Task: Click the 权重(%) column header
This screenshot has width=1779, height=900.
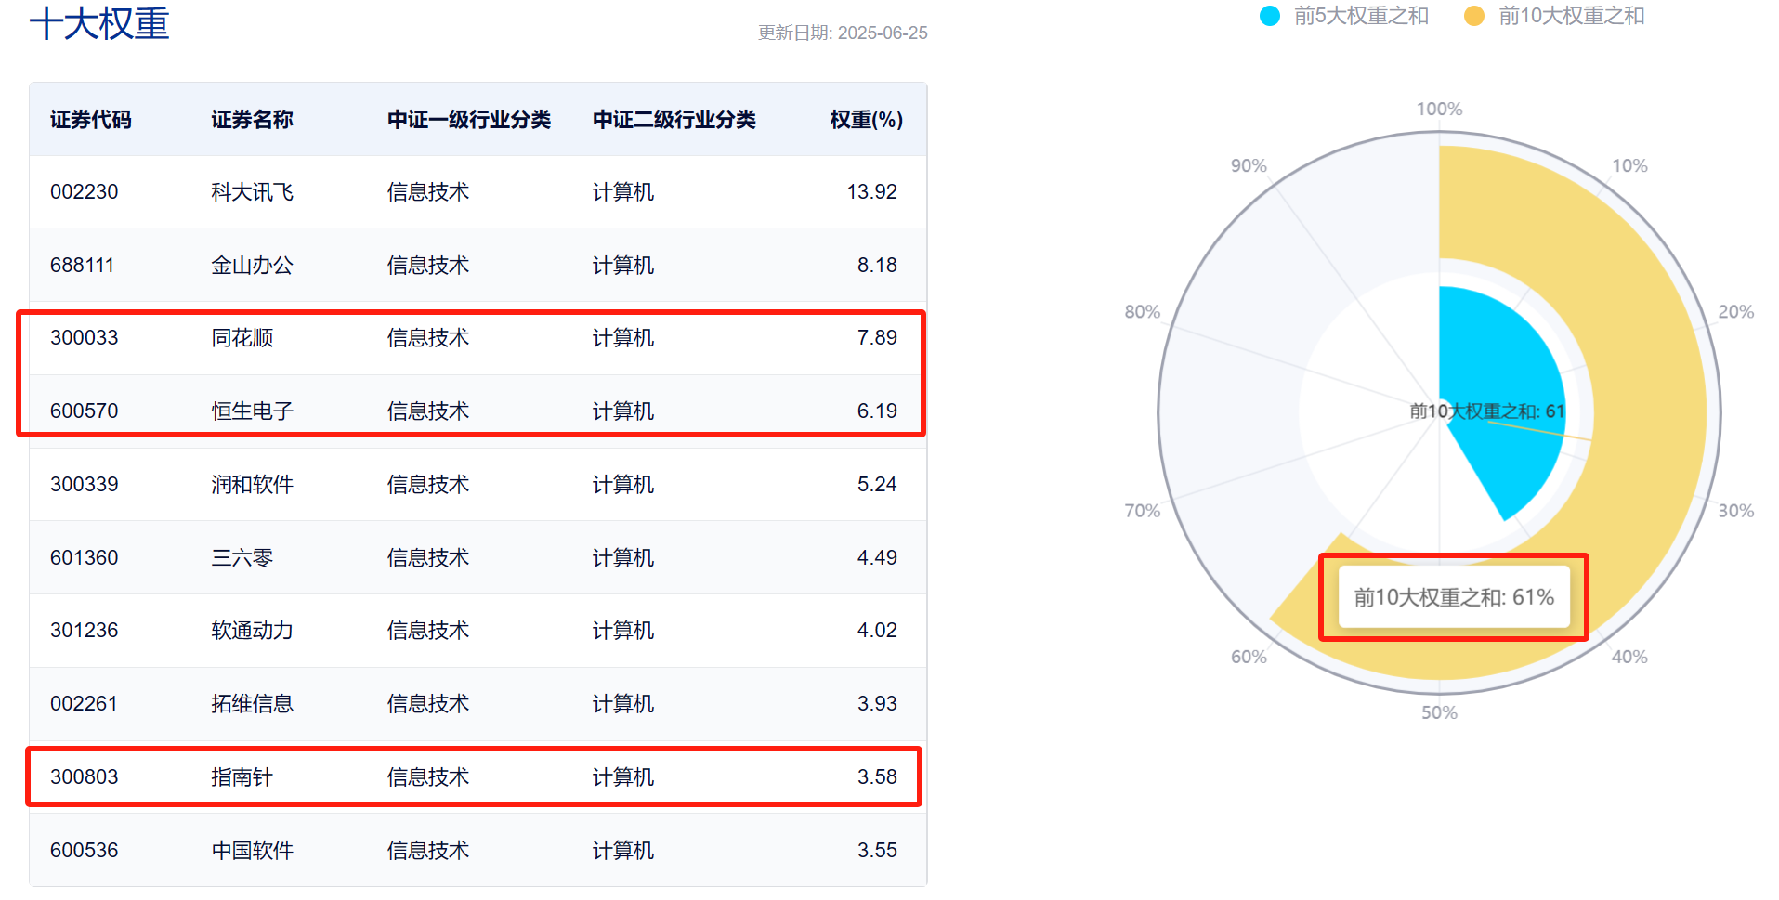Action: pyautogui.click(x=866, y=120)
